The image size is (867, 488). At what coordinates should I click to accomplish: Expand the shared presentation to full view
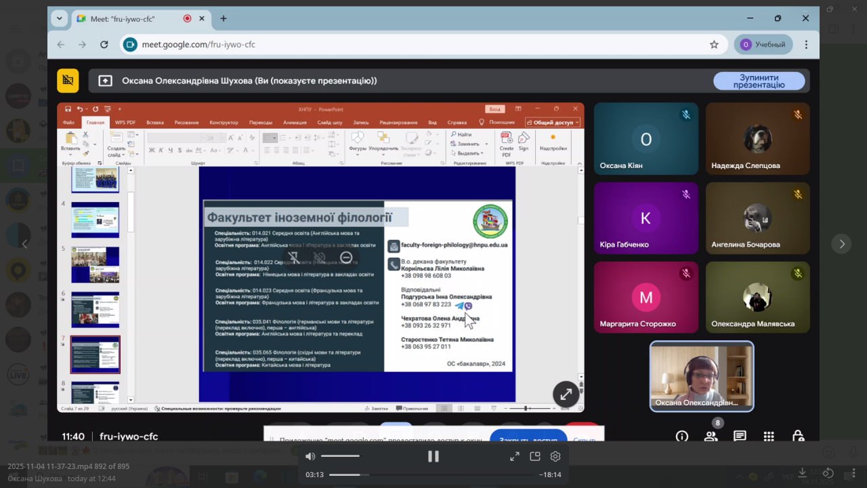pos(566,394)
